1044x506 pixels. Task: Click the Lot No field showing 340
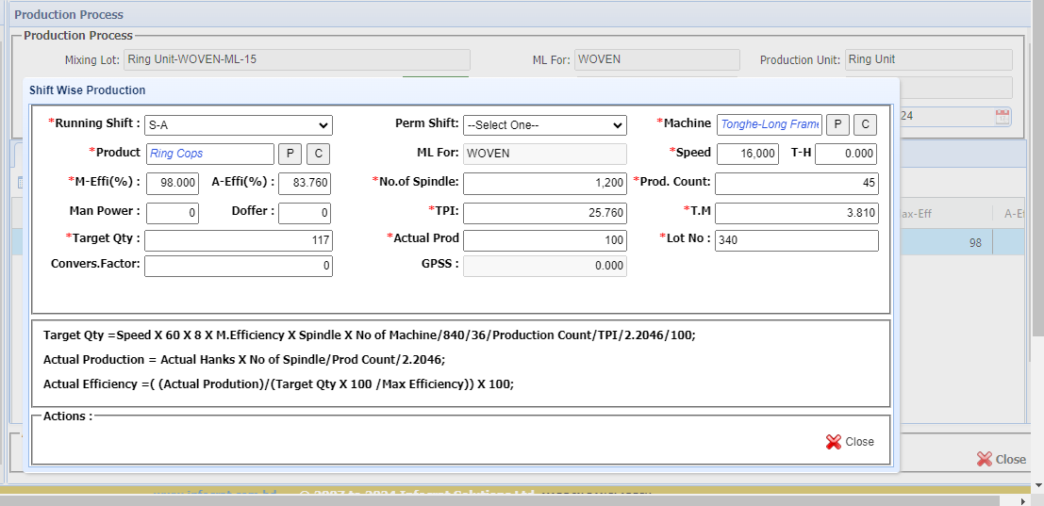click(797, 240)
